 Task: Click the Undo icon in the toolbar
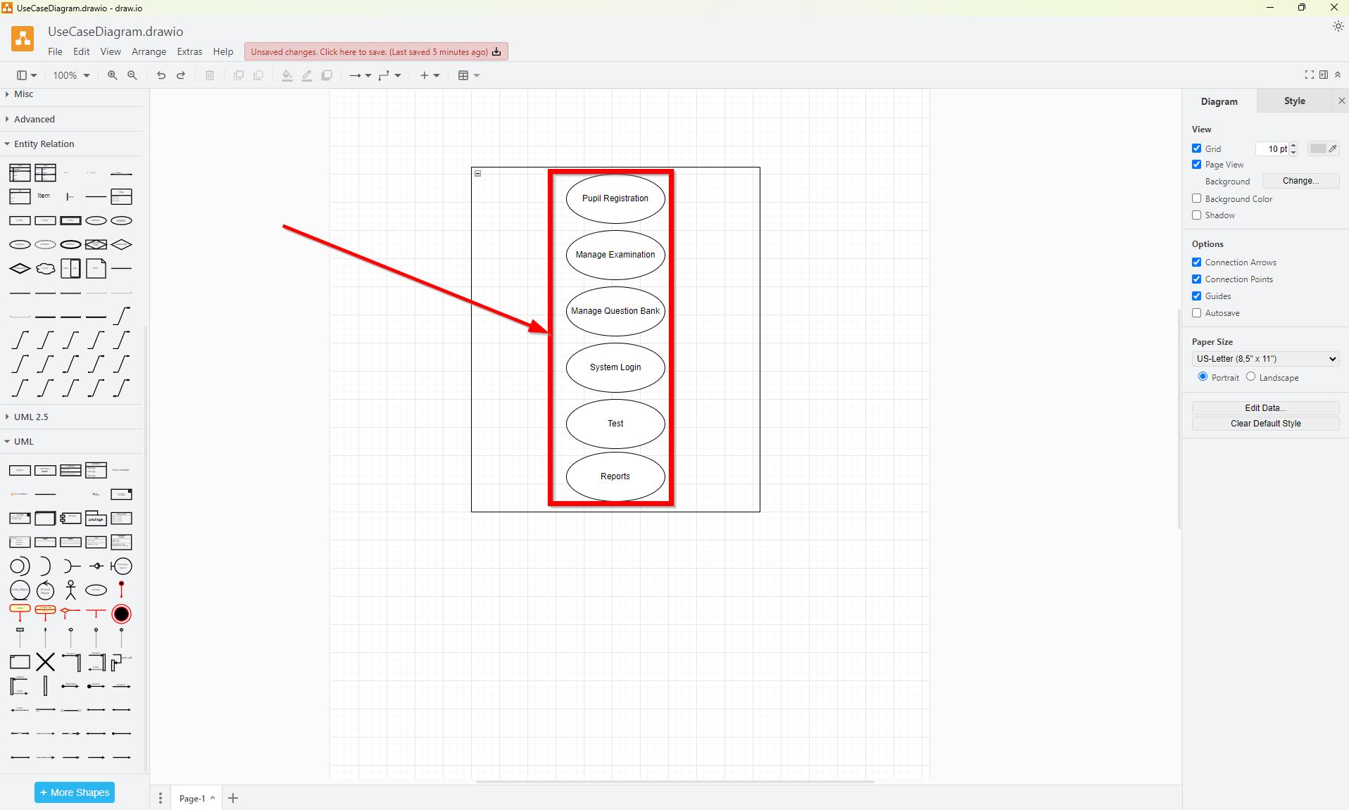coord(161,75)
